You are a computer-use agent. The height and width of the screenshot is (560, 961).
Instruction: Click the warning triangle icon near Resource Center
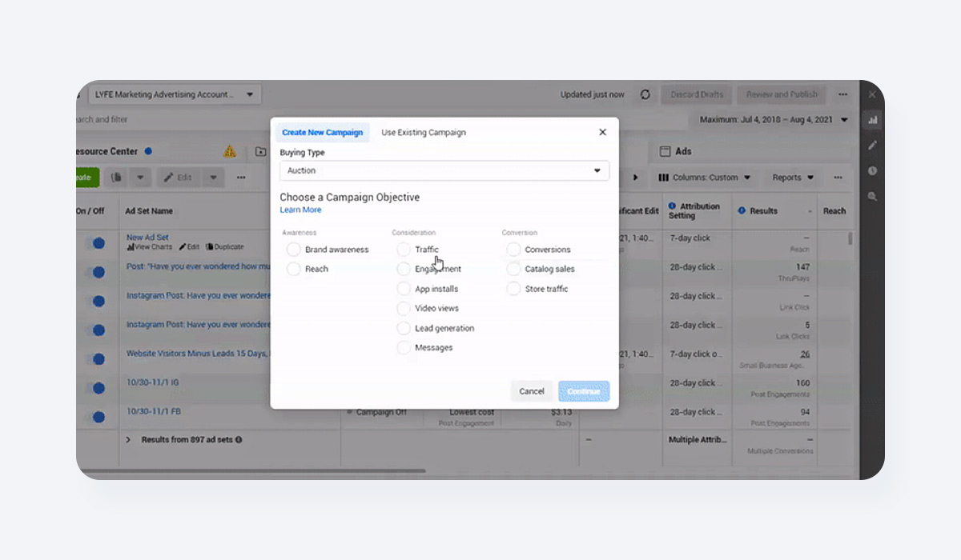point(230,151)
